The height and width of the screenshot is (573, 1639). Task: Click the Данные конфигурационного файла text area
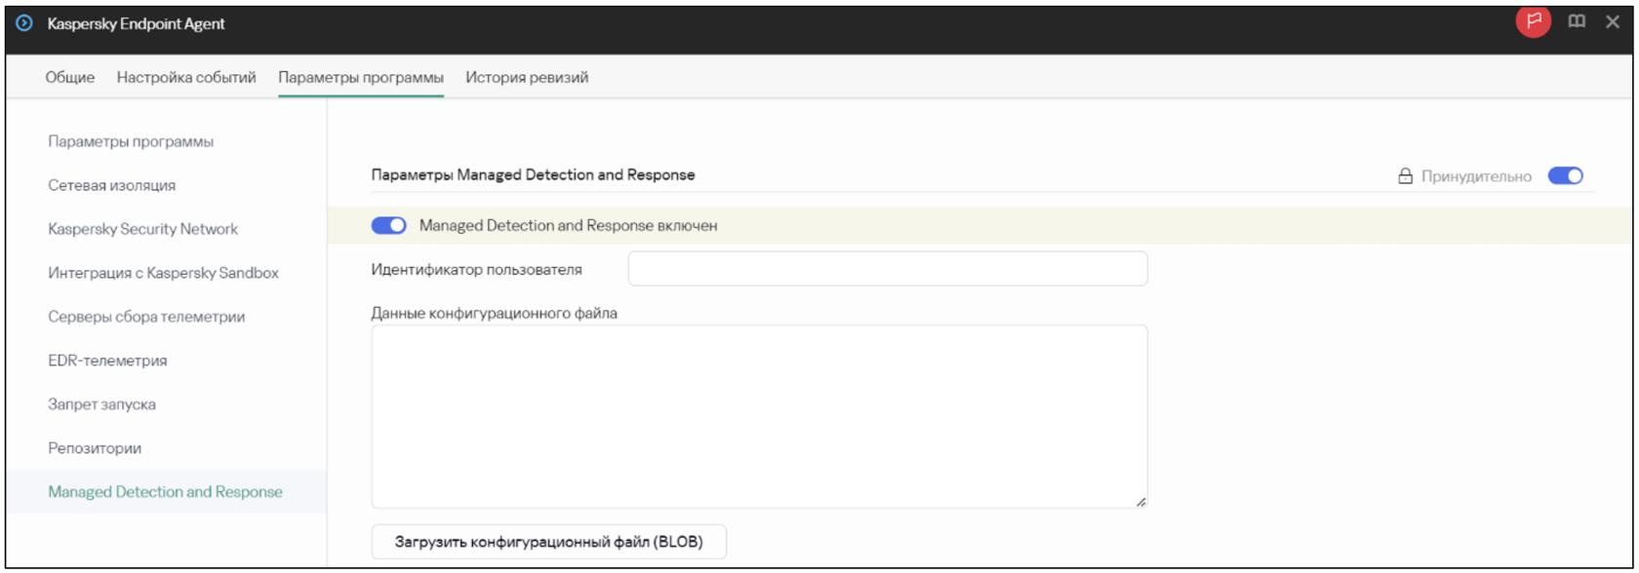coord(759,417)
